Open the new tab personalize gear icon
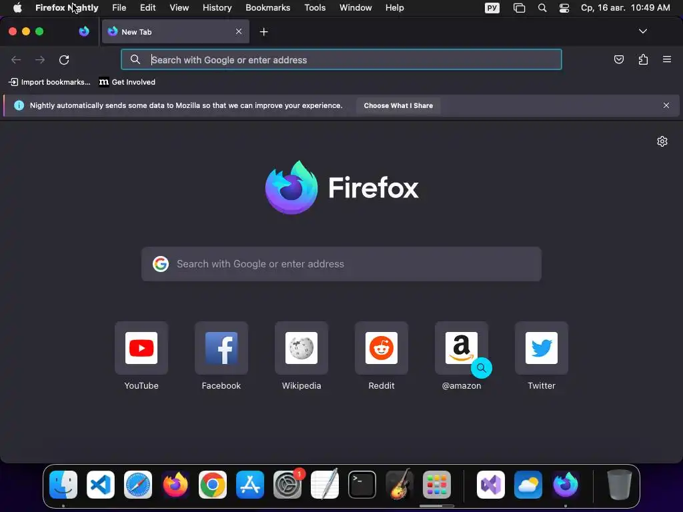 [x=662, y=141]
